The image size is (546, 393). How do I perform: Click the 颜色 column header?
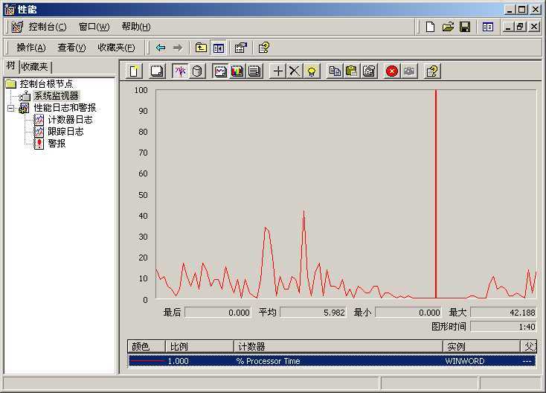tap(147, 346)
